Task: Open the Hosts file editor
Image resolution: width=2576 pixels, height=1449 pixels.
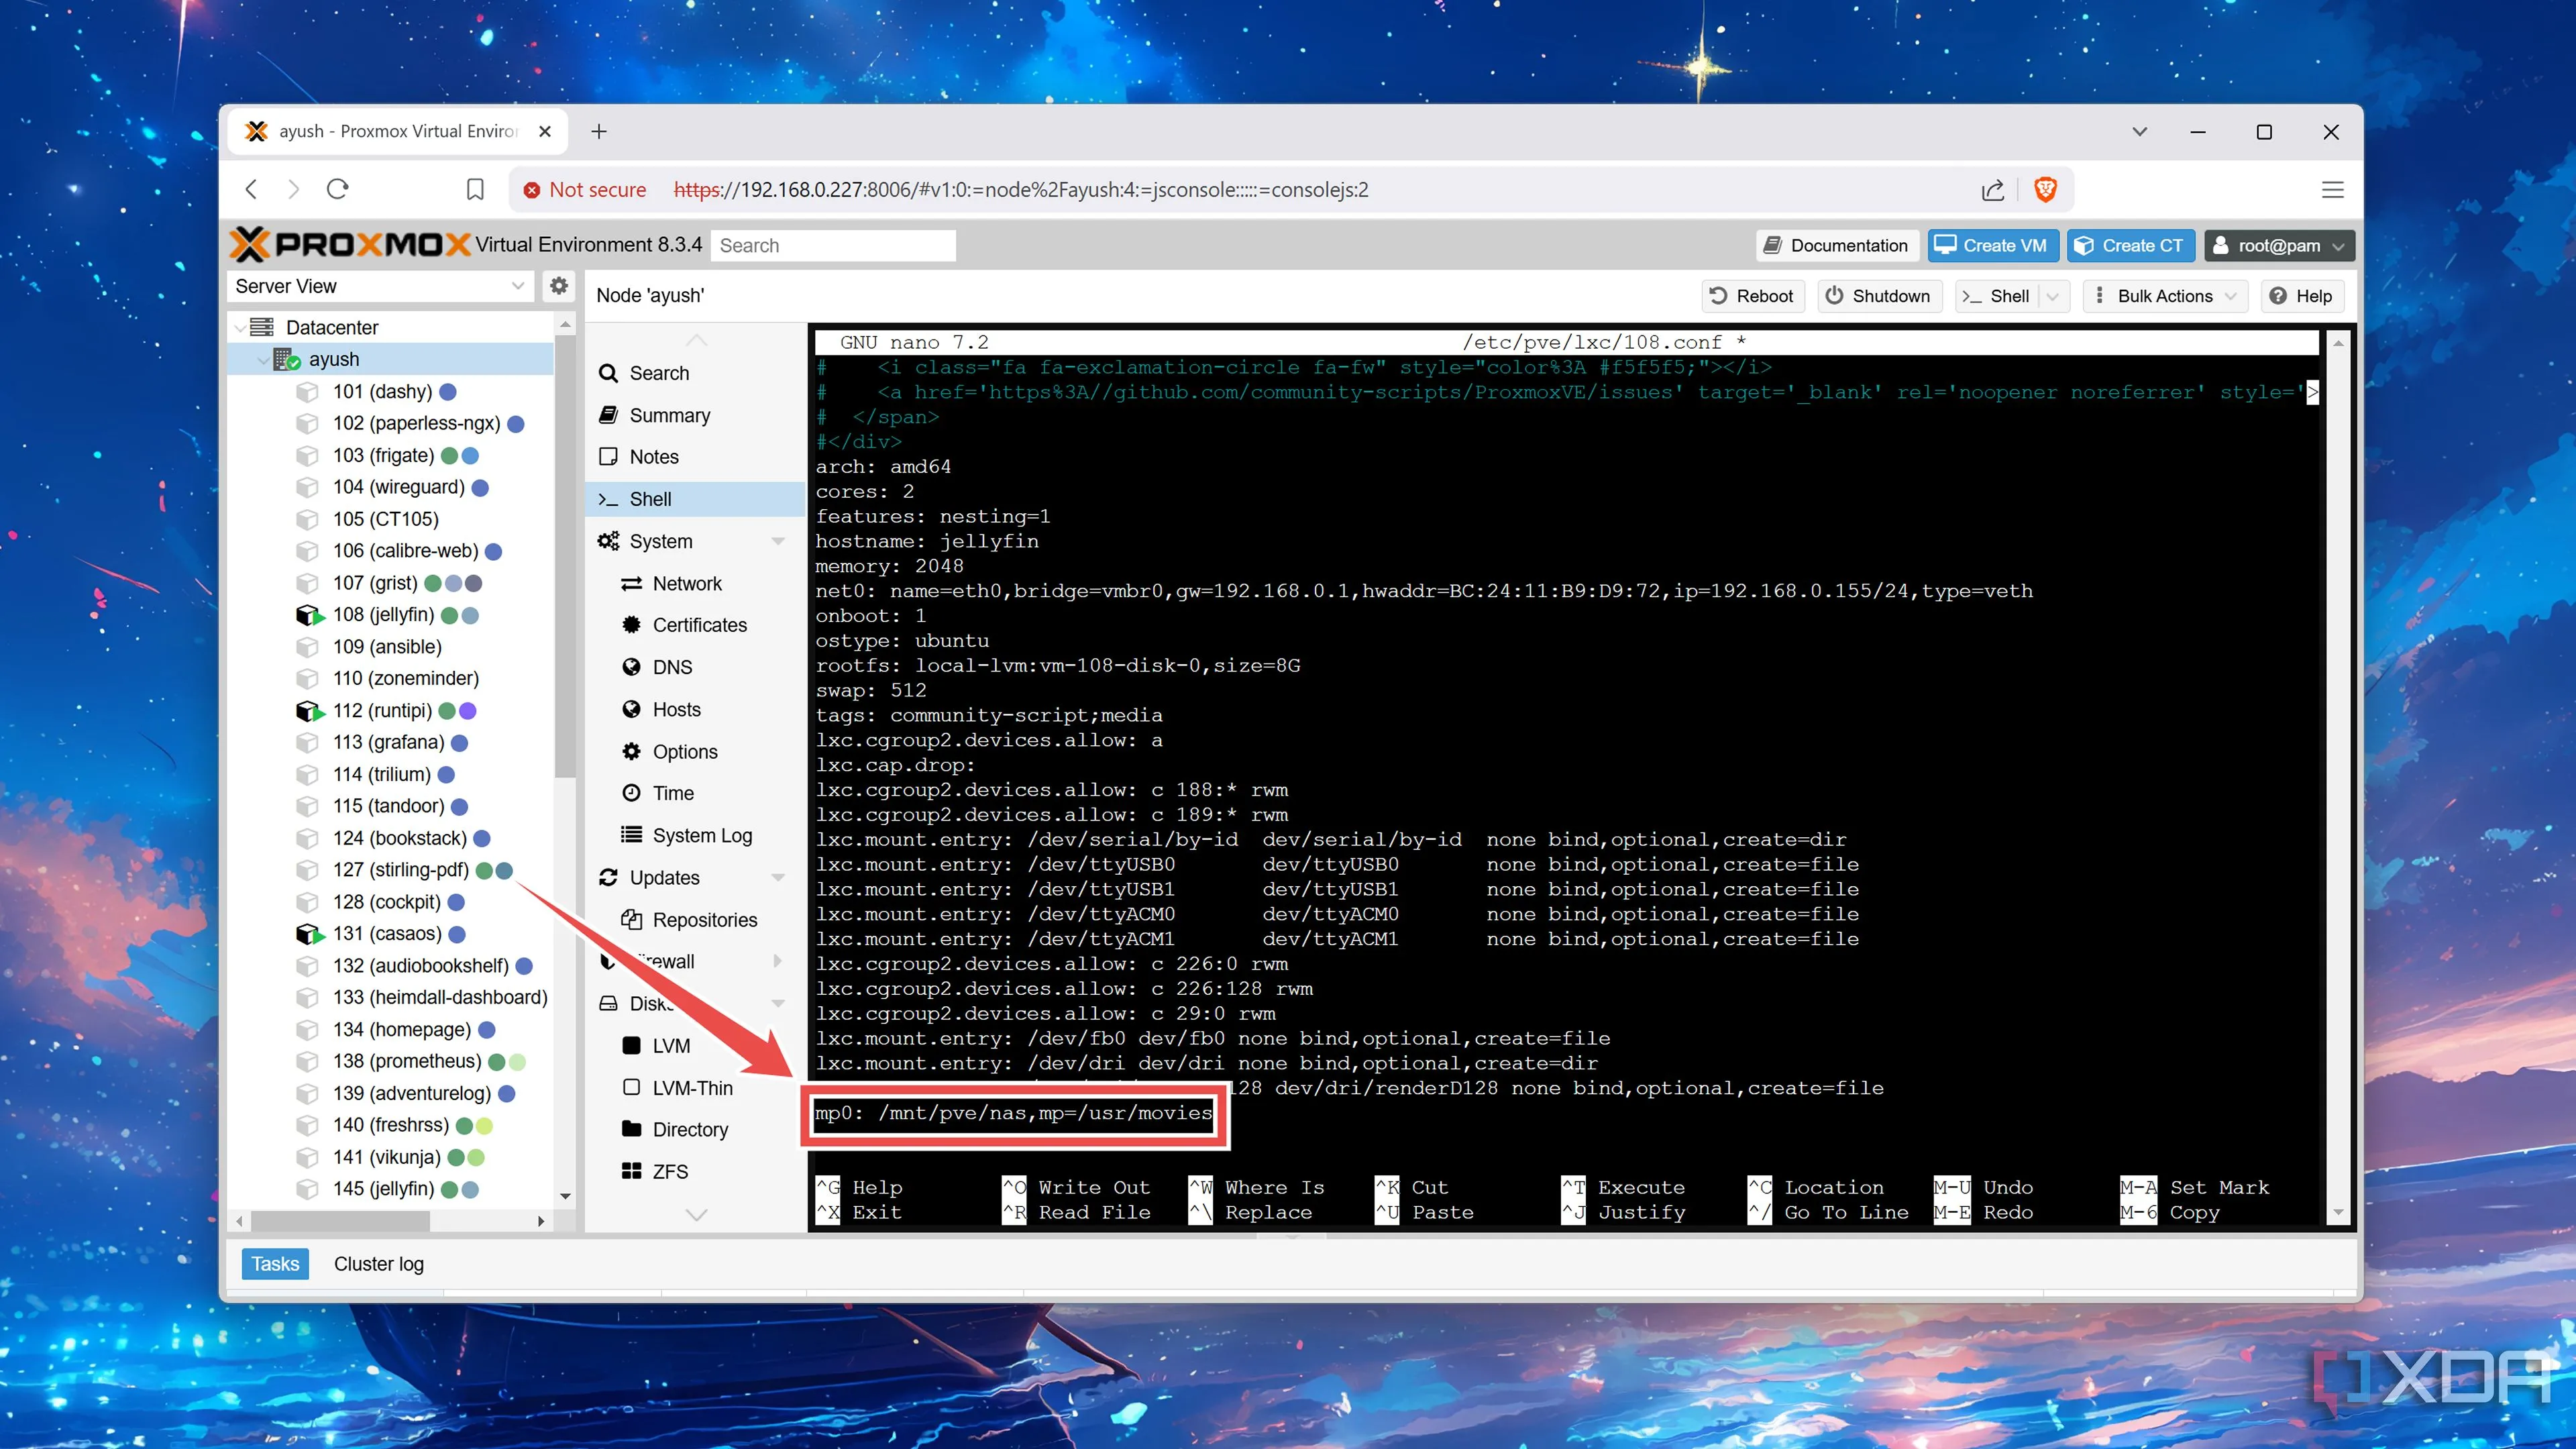Action: click(x=675, y=709)
